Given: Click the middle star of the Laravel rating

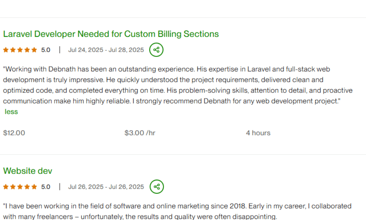Looking at the screenshot, I should pos(20,50).
